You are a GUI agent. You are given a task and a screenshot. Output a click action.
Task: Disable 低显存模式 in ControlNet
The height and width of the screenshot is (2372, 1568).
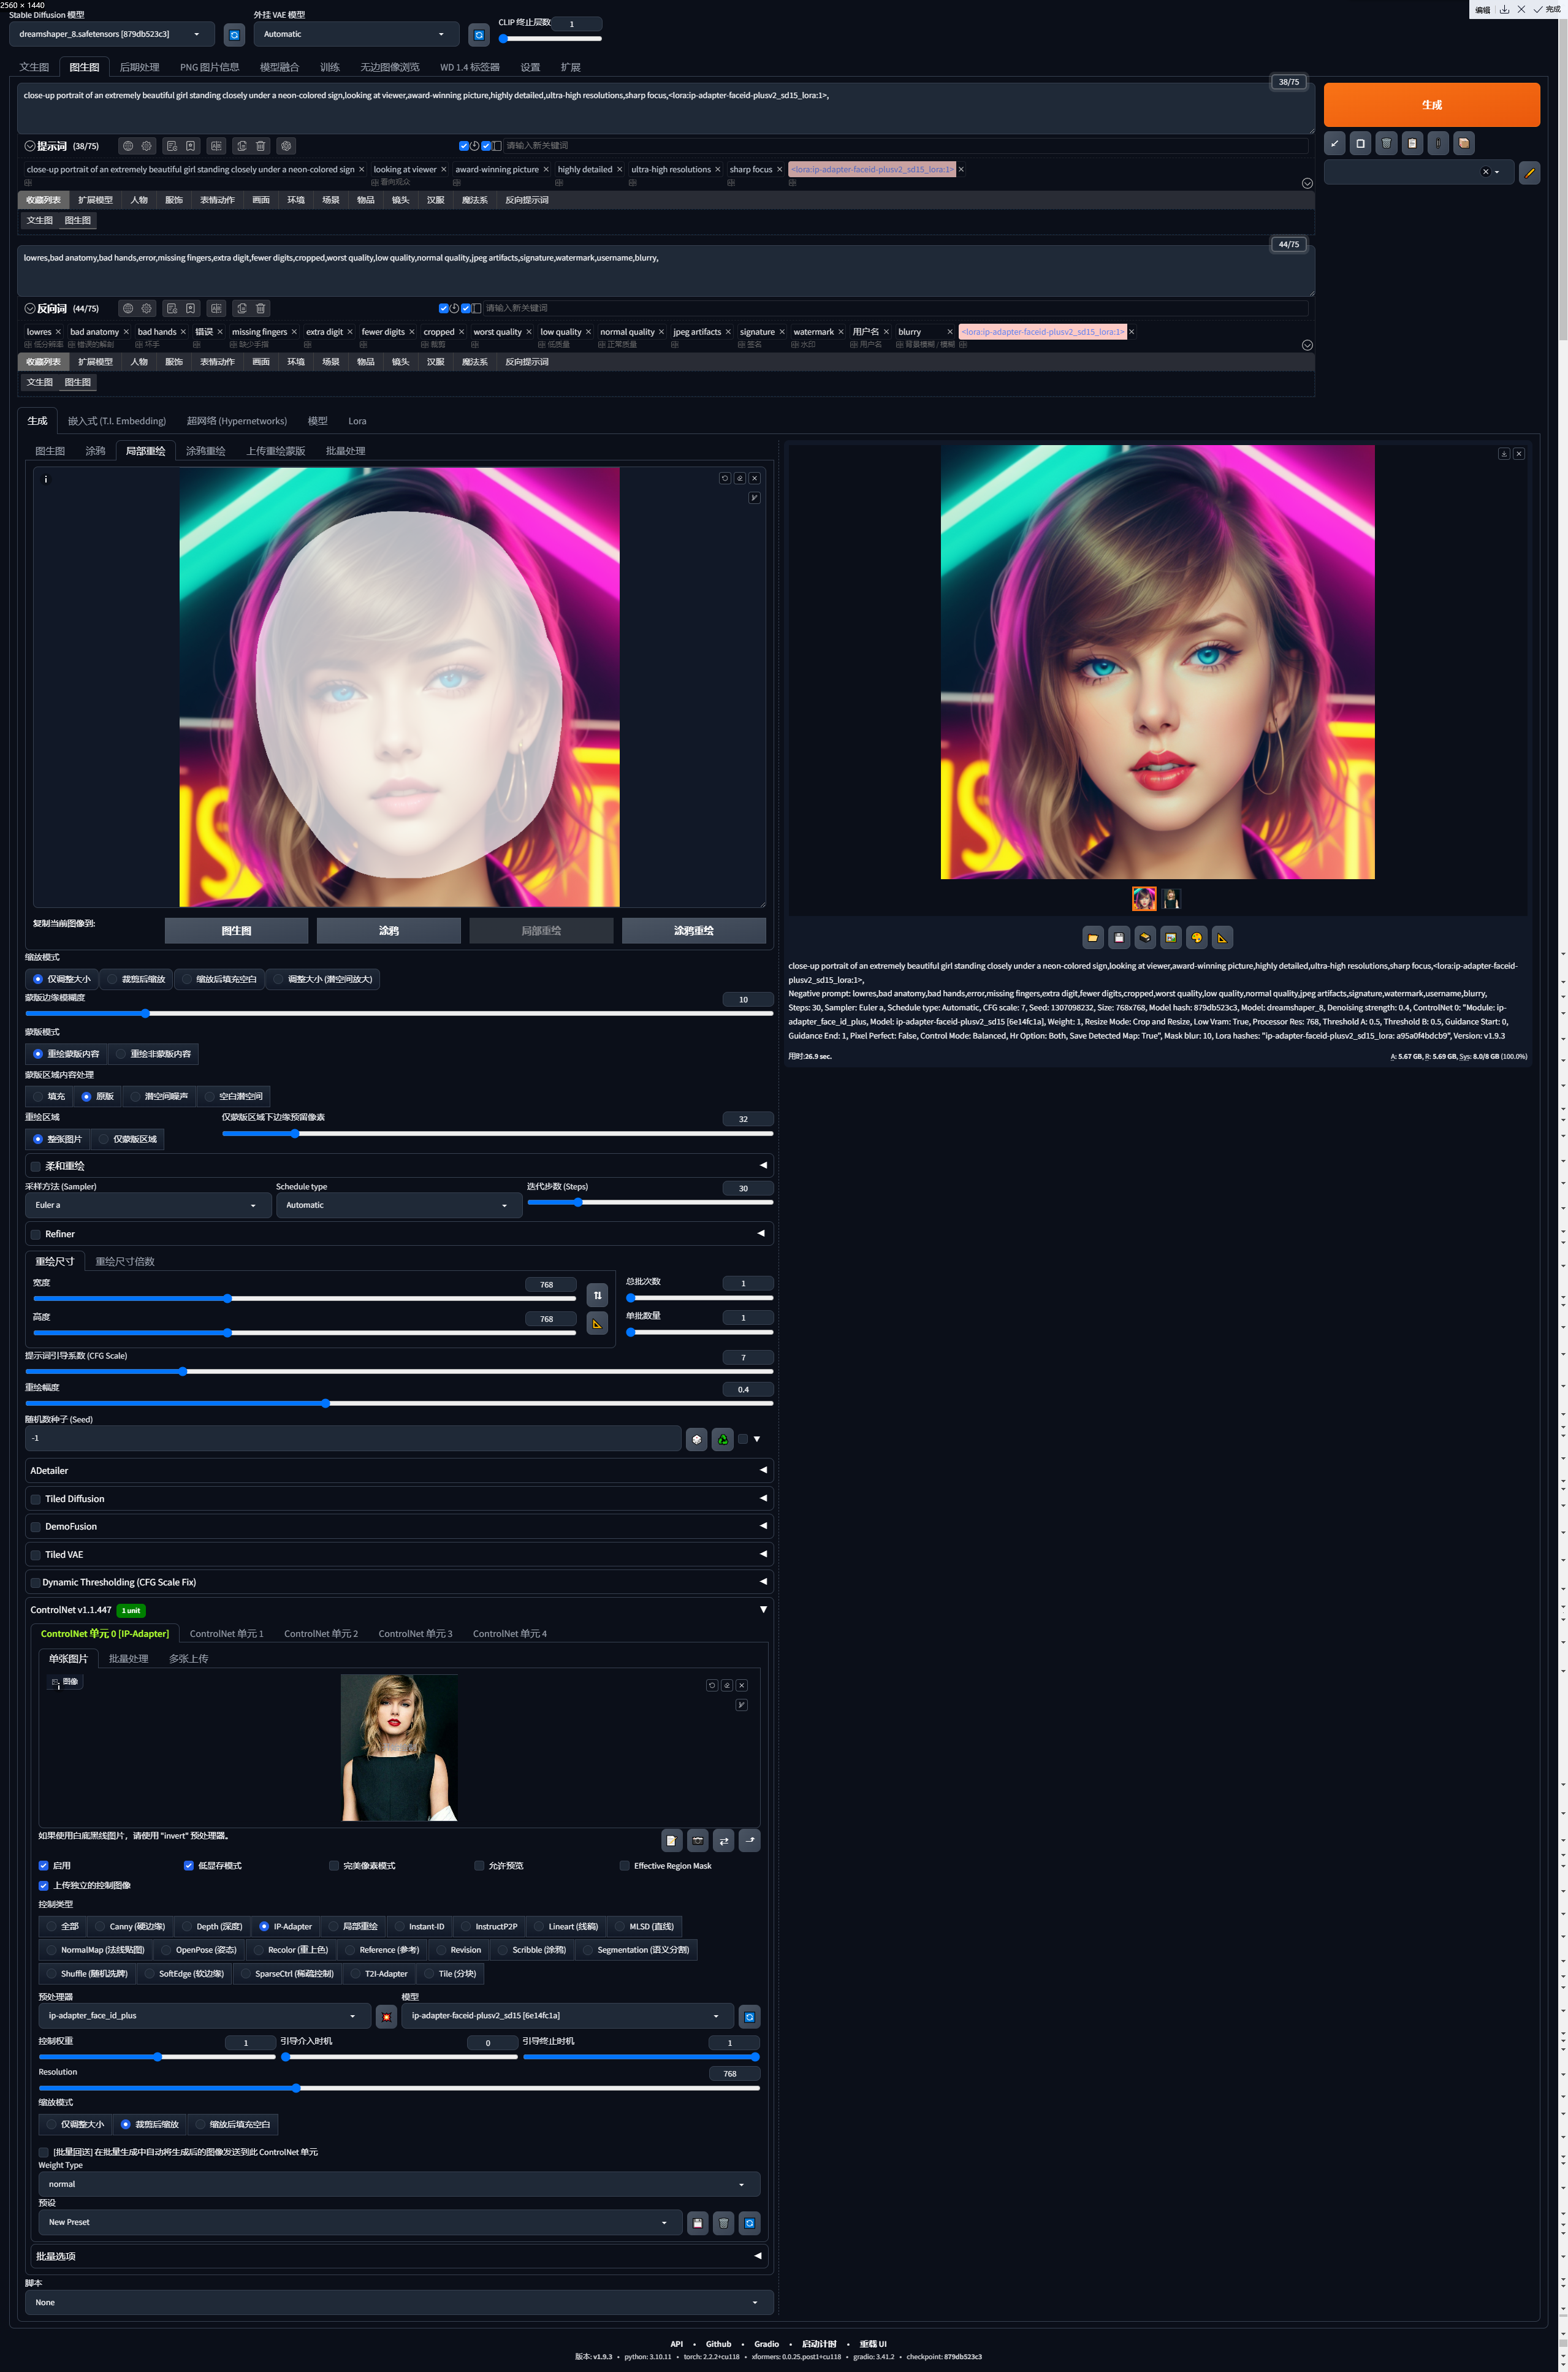(x=188, y=1865)
